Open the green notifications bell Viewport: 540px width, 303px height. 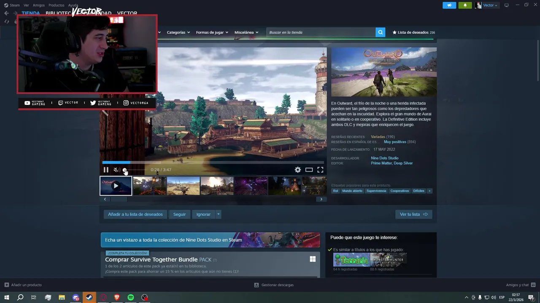click(x=465, y=5)
